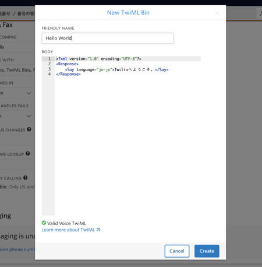Click Valid Voice TwiML status text
This screenshot has width=262, height=267.
pyautogui.click(x=66, y=223)
